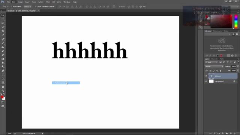Select the Dodge tool
This screenshot has width=240, height=135.
coord(3,67)
